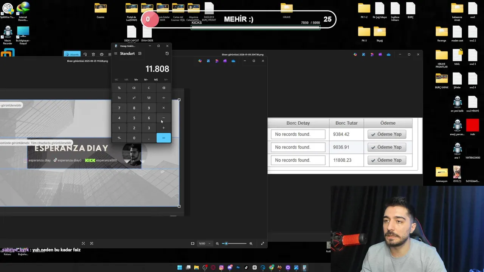
Task: Click the M− memory subtract button
Action: (x=146, y=80)
